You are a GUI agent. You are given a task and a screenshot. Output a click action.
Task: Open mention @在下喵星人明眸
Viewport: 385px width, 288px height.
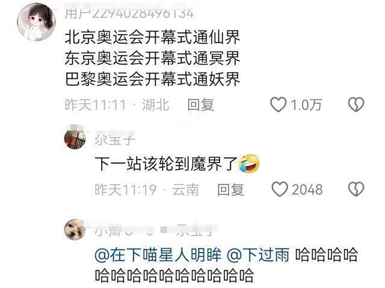pos(158,254)
